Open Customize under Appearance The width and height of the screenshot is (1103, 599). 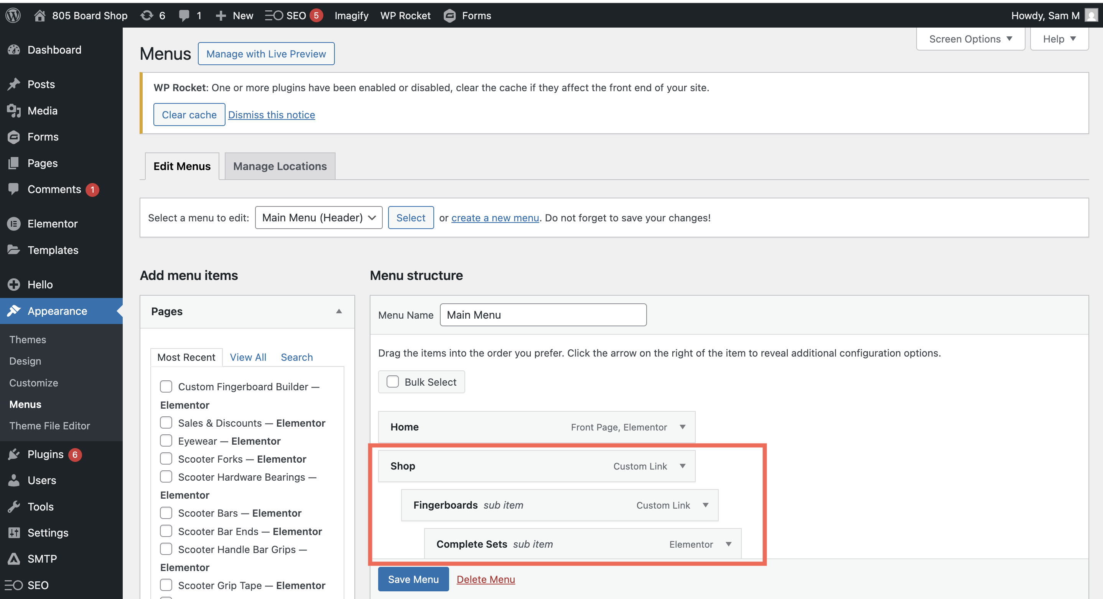tap(34, 383)
